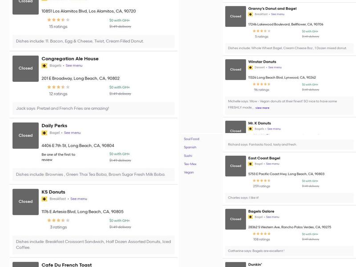The width and height of the screenshot is (356, 267).
Task: Choose the Sushi cuisine link
Action: coord(188,156)
